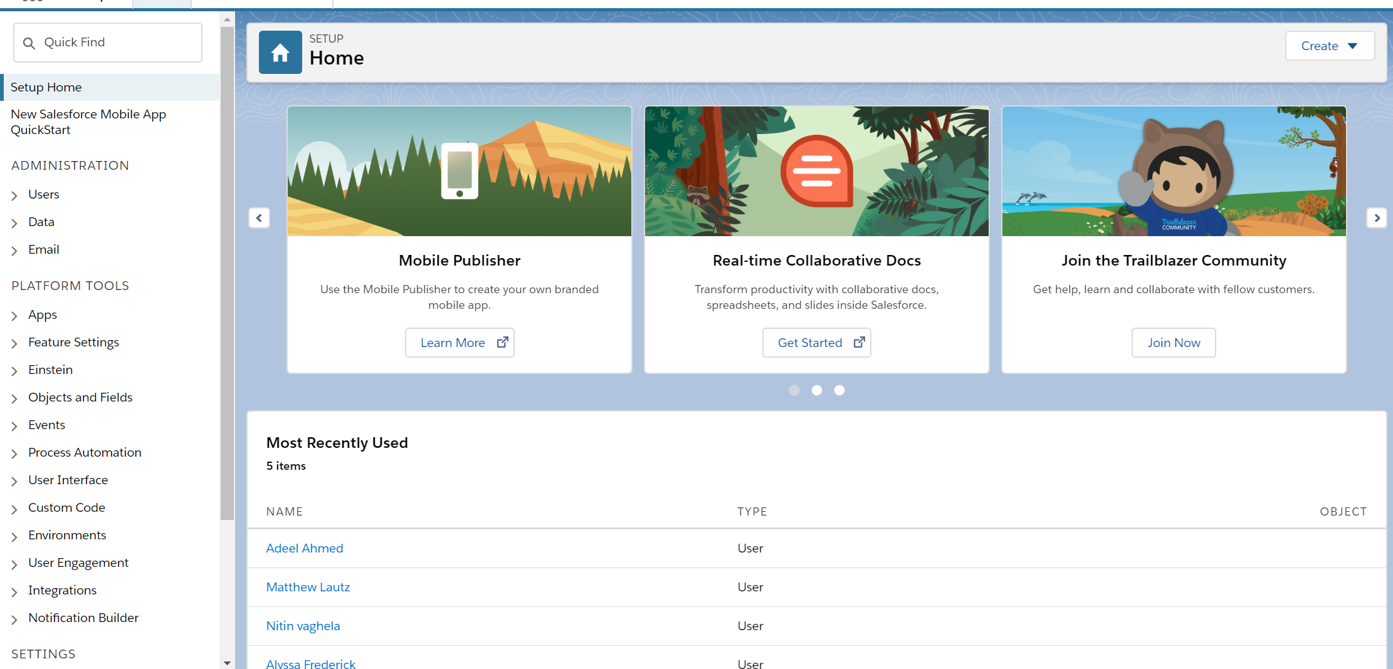Select Setup Home in sidebar

click(x=110, y=87)
